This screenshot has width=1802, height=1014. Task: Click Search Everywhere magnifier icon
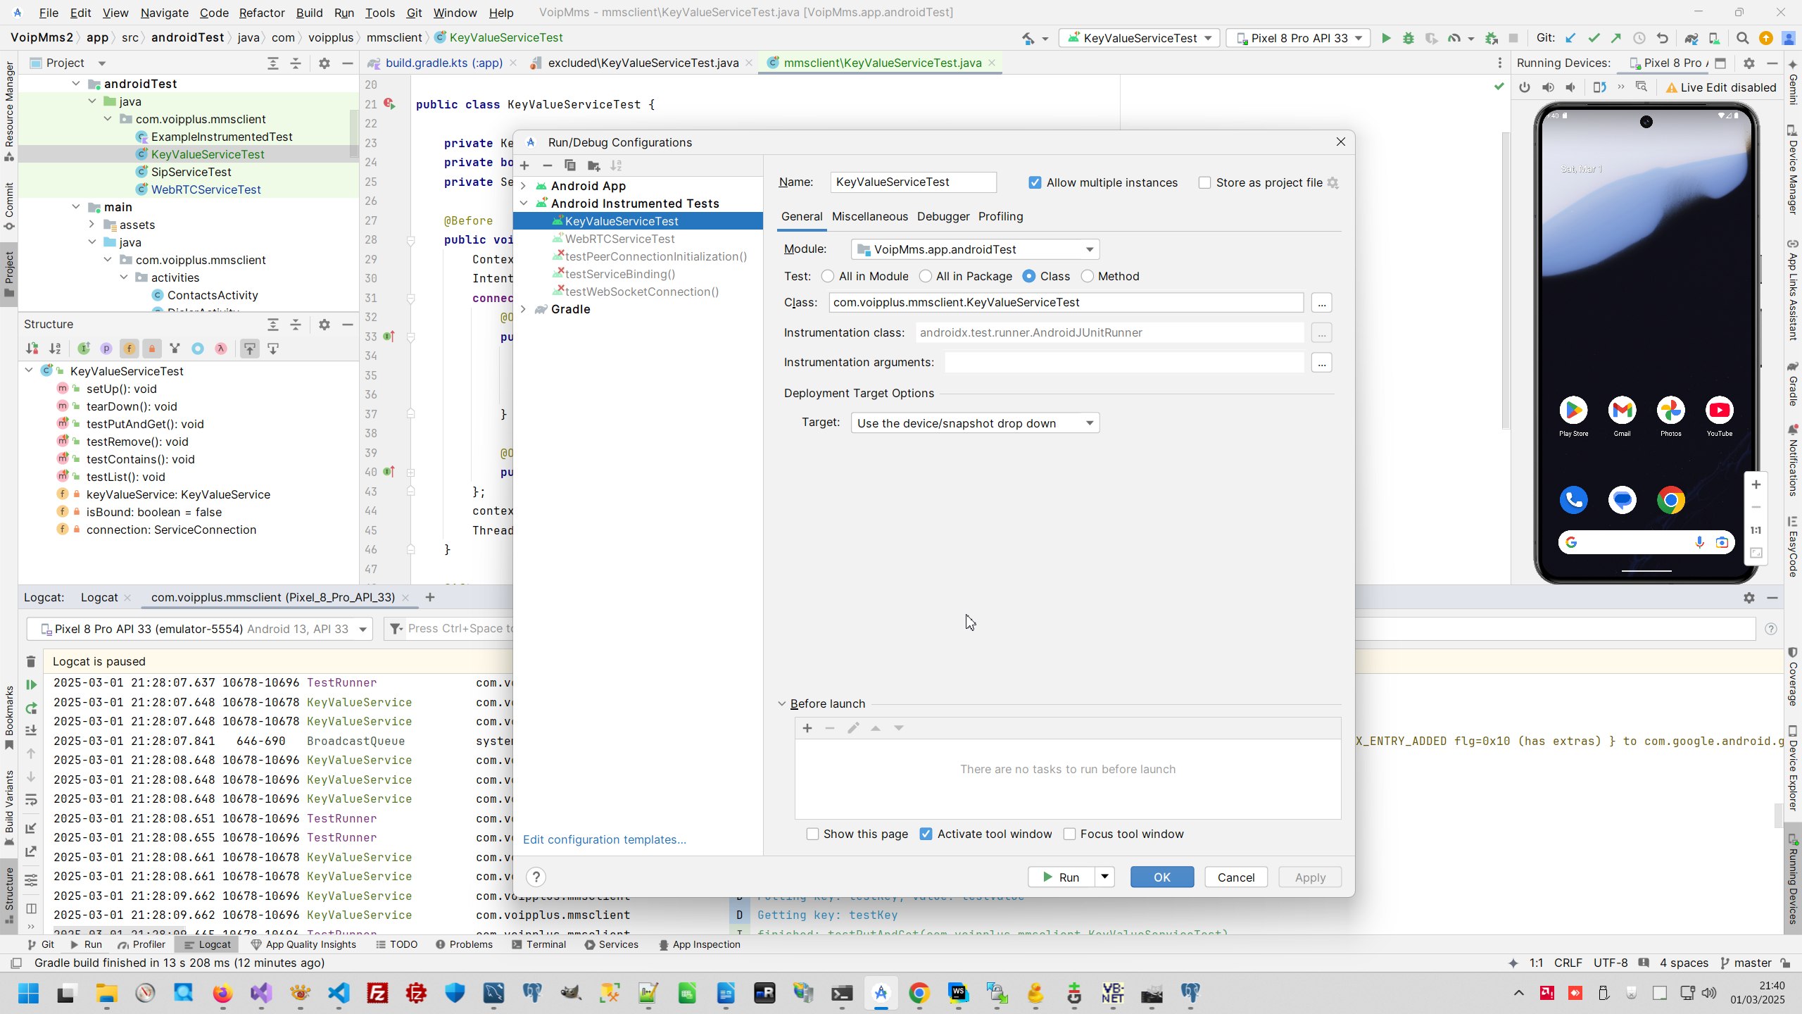tap(1742, 38)
